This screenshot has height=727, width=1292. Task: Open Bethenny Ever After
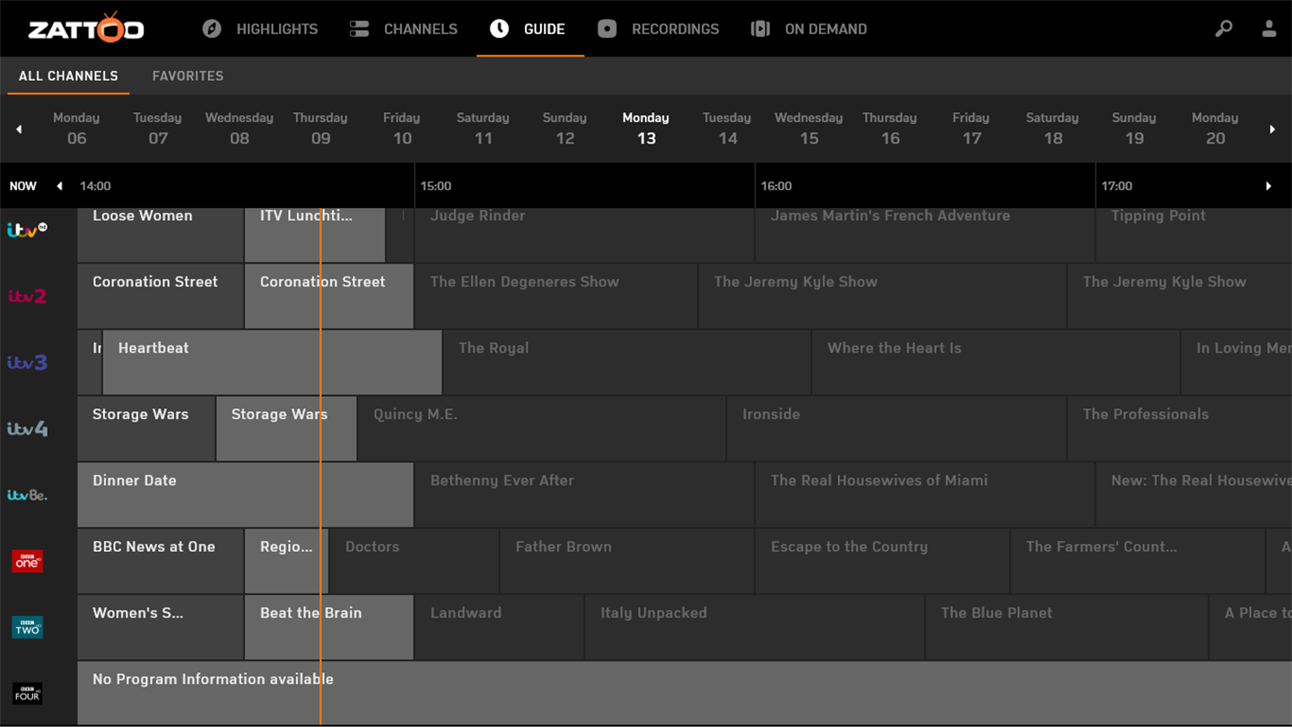click(584, 495)
